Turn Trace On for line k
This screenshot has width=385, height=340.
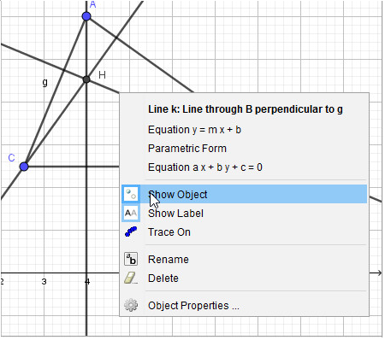244,232
